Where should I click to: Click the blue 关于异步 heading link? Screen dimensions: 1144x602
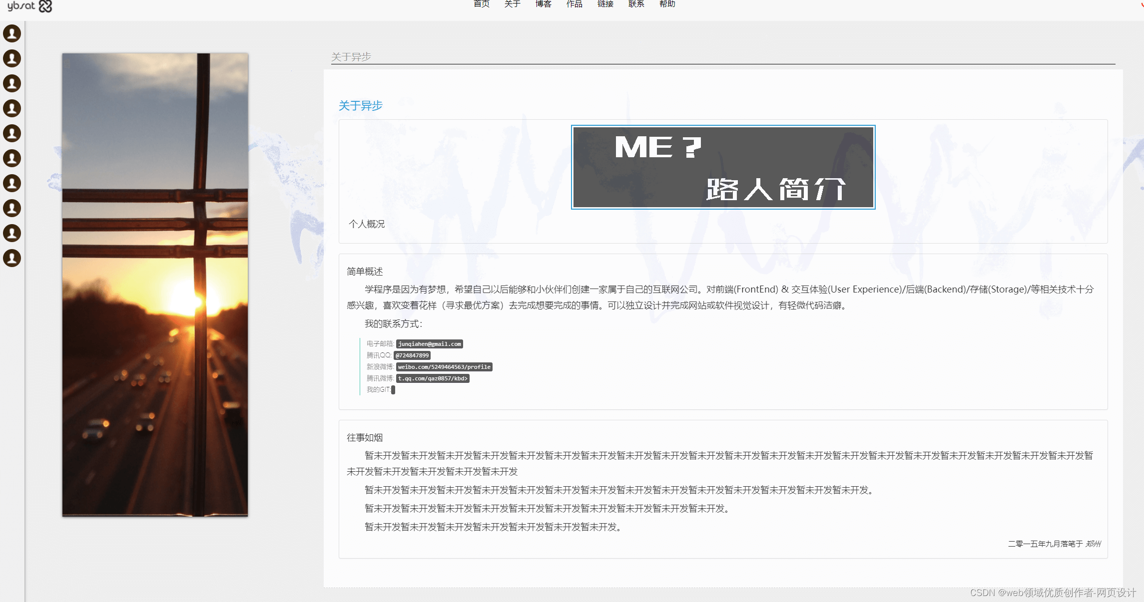pyautogui.click(x=361, y=106)
